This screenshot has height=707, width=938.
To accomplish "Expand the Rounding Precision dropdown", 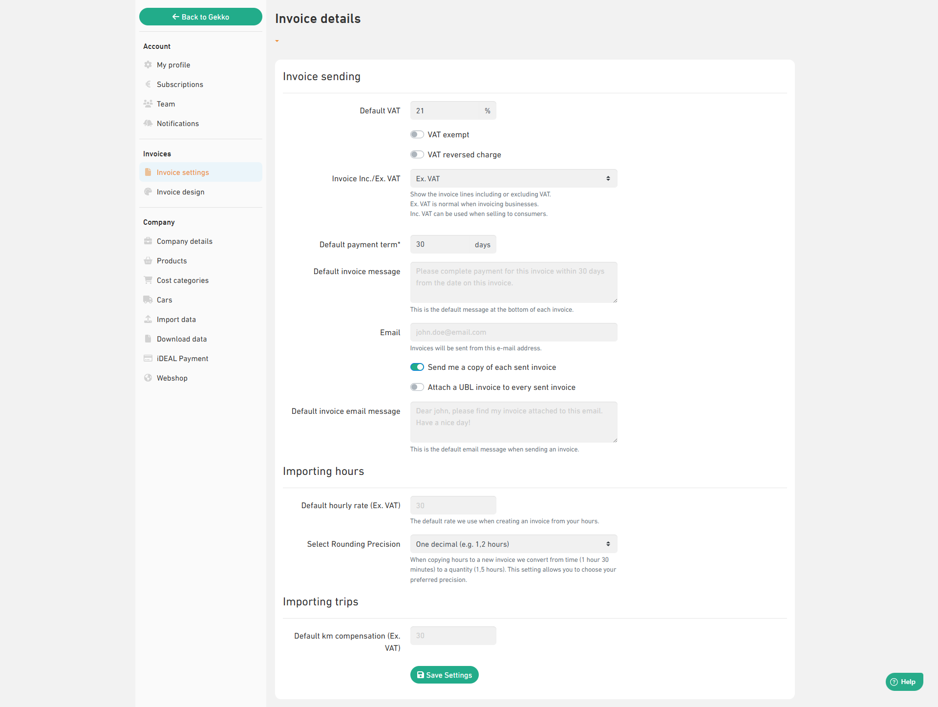I will (513, 544).
